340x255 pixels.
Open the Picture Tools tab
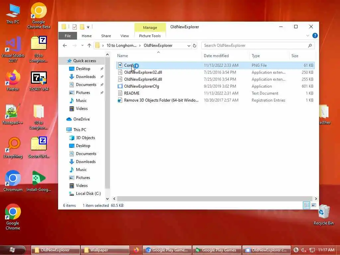(x=150, y=36)
